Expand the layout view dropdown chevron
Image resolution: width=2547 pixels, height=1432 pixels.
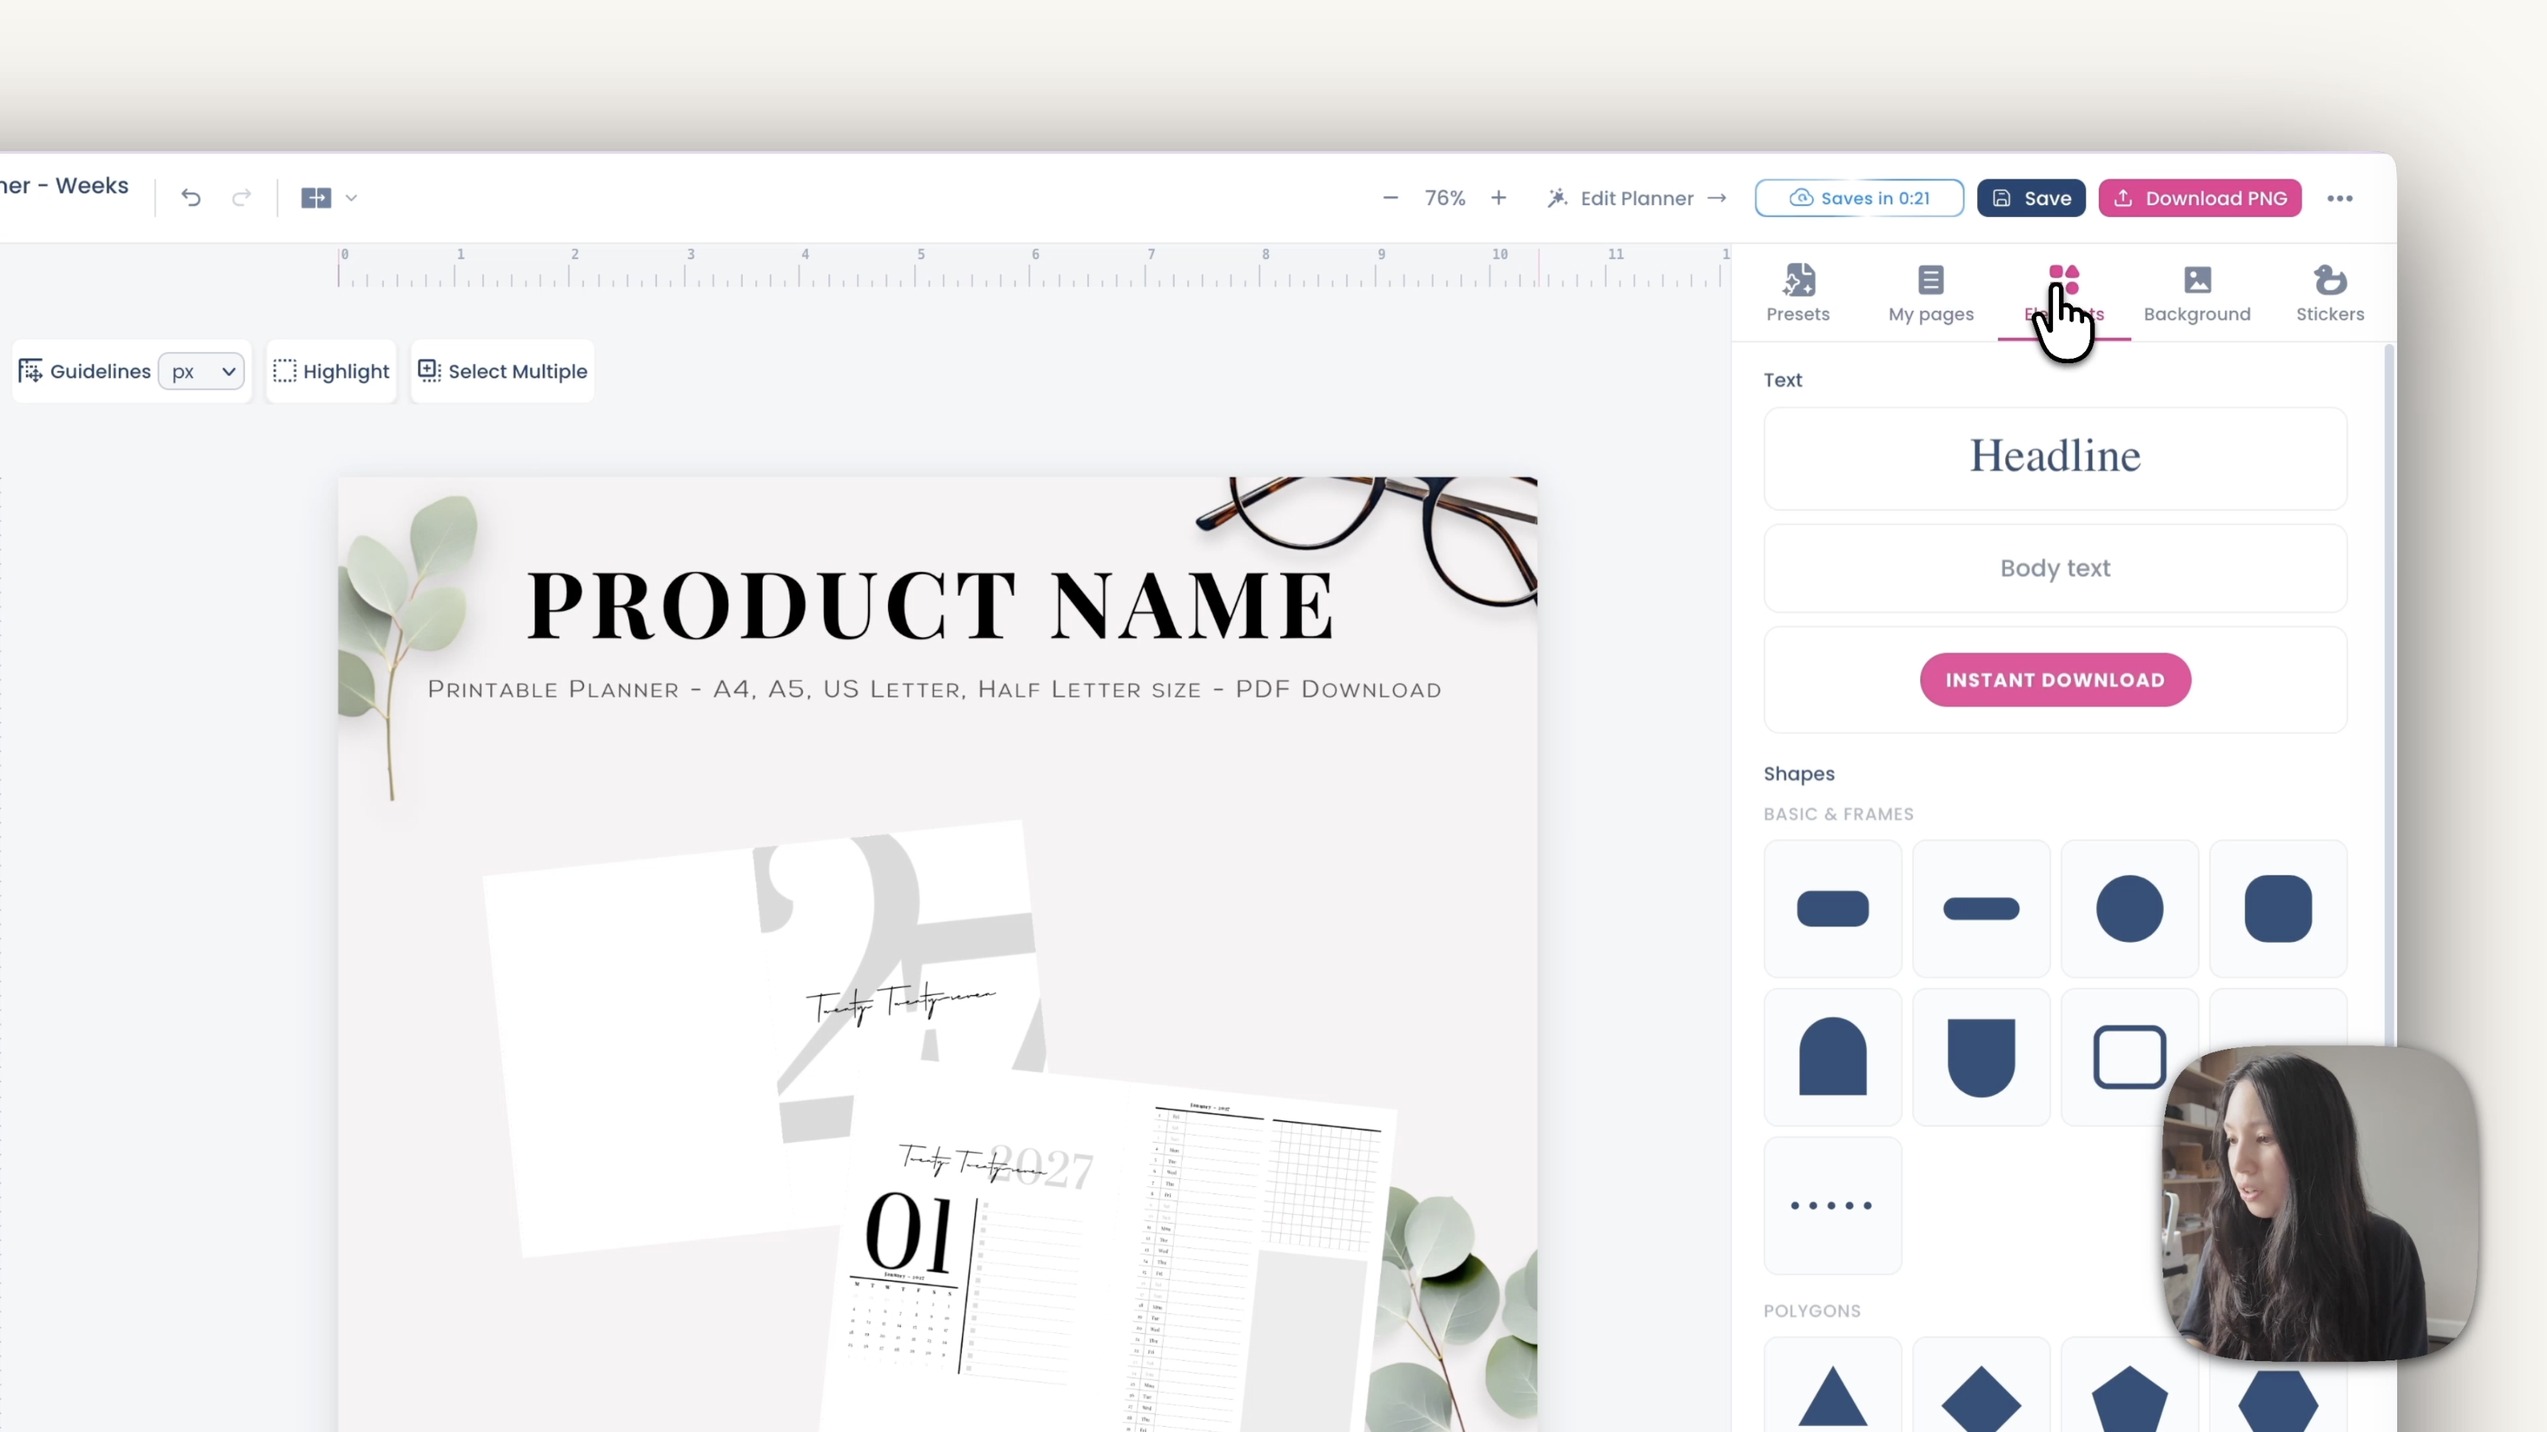coord(351,198)
